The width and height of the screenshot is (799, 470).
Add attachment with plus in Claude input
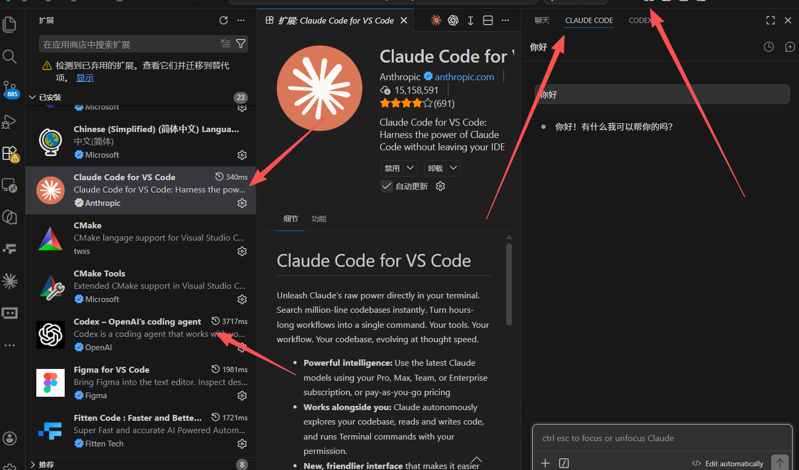(x=545, y=463)
